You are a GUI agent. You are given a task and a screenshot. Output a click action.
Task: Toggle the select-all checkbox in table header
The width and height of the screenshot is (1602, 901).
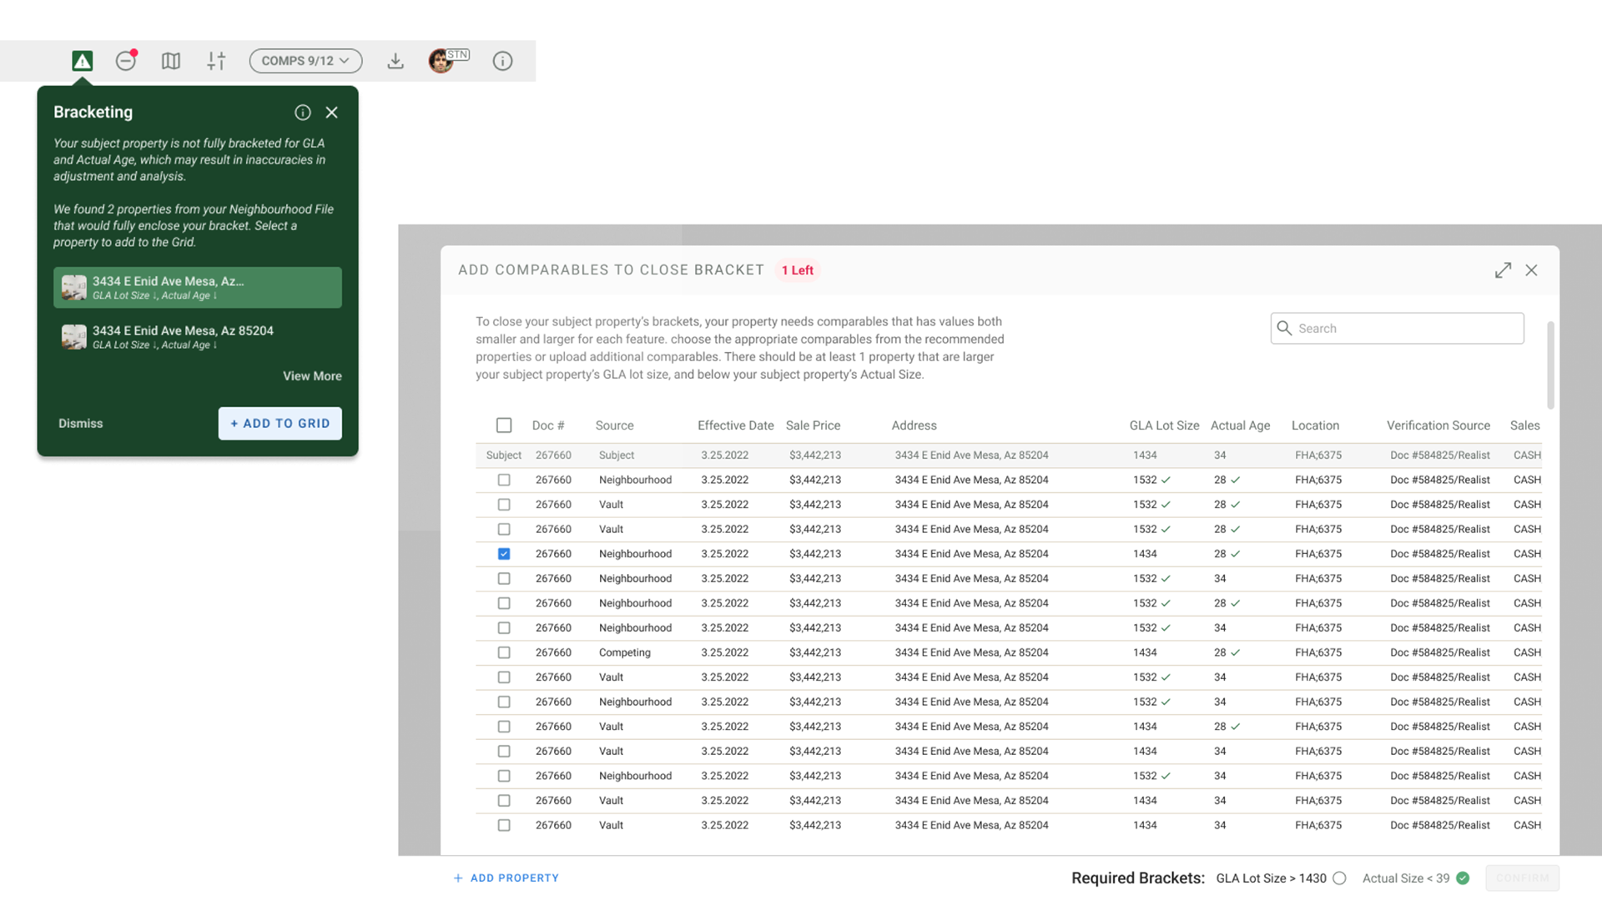(x=504, y=425)
